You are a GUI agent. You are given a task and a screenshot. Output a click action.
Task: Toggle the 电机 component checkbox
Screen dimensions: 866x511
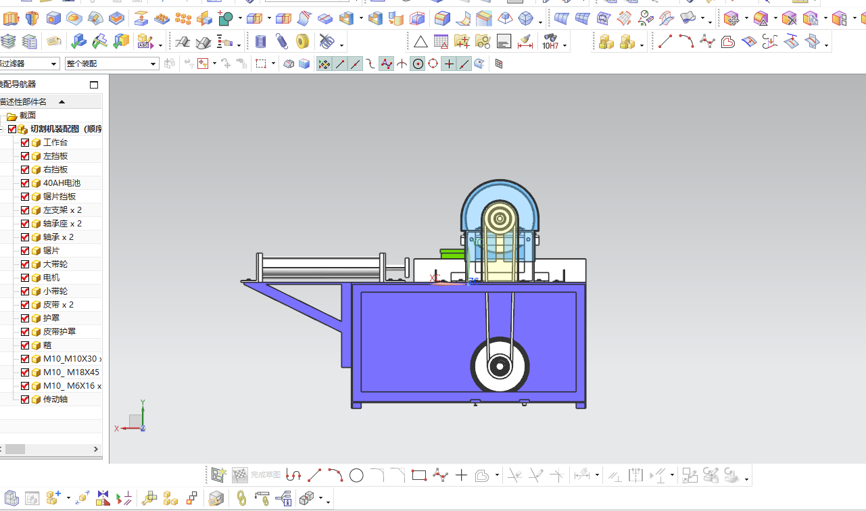pyautogui.click(x=25, y=278)
